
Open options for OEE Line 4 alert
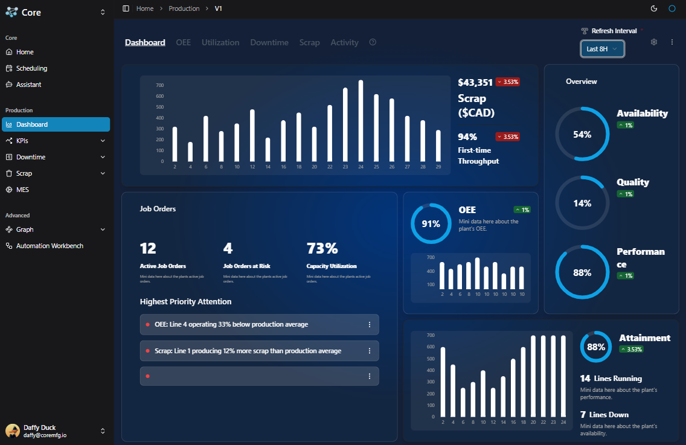click(x=370, y=325)
